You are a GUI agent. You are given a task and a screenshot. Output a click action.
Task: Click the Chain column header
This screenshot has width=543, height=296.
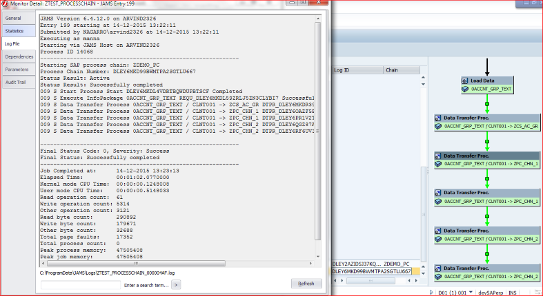402,70
